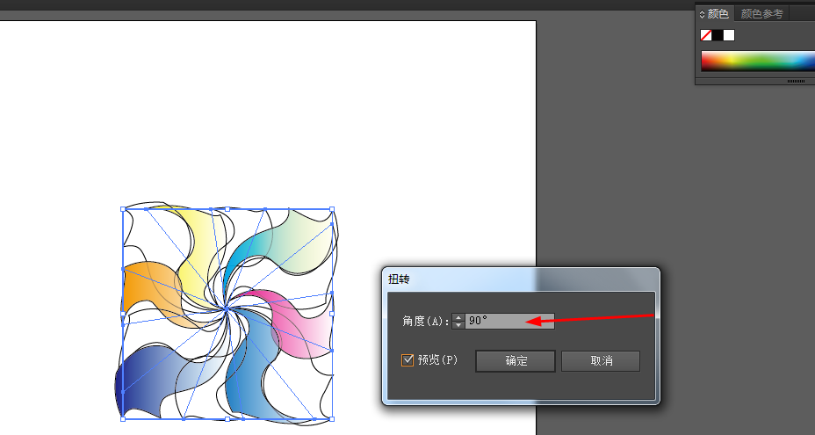Click the 角度(A) angle input field
Screen dimensions: 815x435
pyautogui.click(x=509, y=321)
